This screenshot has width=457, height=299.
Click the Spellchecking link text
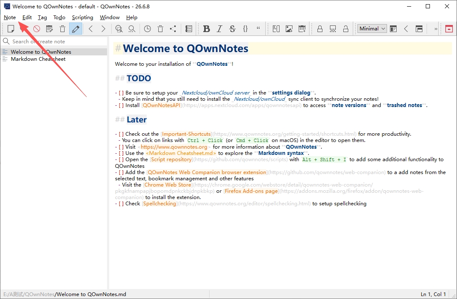[x=160, y=204]
